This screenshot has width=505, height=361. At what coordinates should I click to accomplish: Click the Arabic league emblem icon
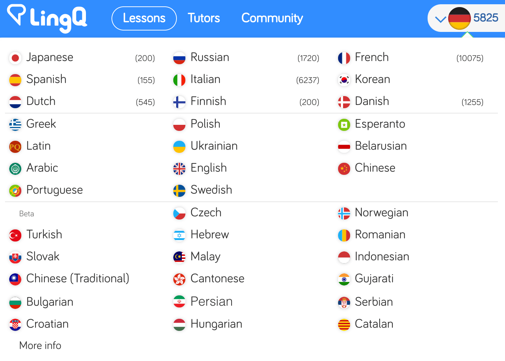[15, 168]
